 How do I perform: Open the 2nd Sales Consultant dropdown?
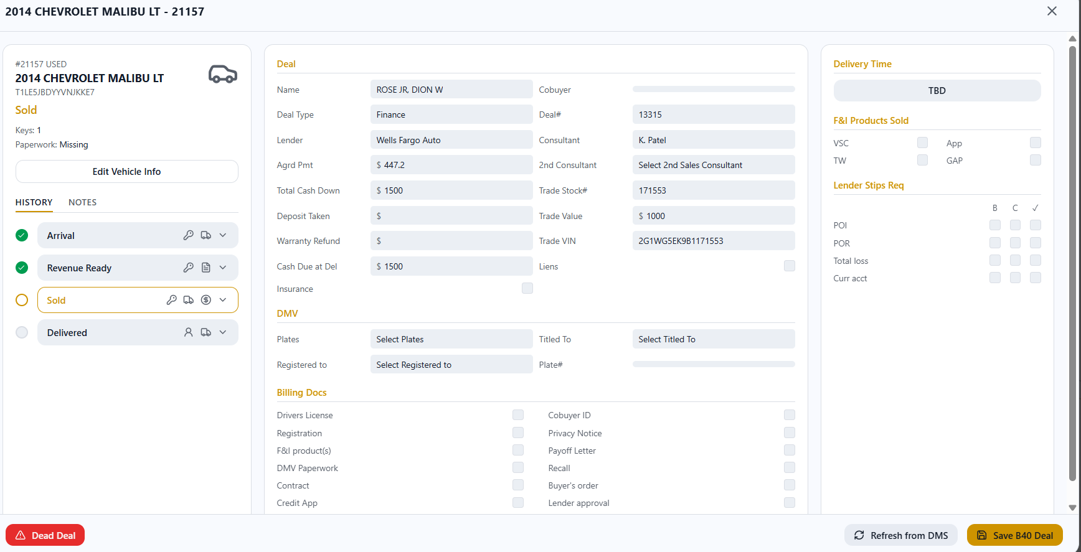[x=714, y=165]
